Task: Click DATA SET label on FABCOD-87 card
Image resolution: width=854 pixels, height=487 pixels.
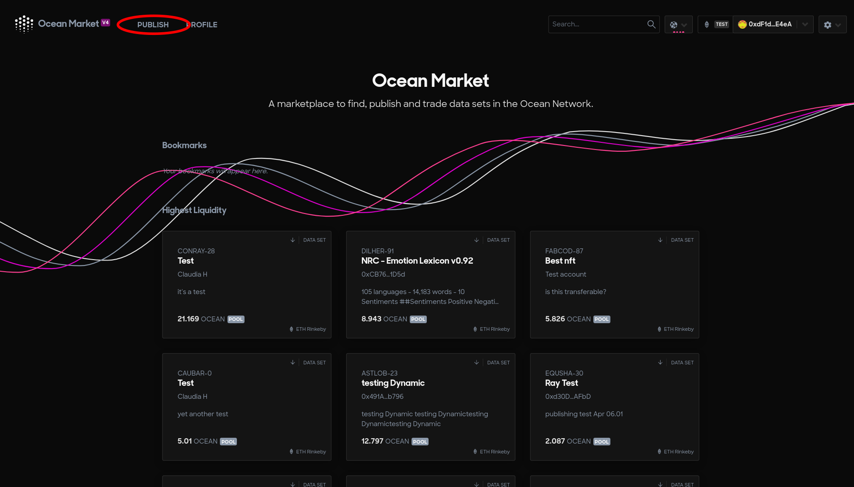Action: pos(682,240)
